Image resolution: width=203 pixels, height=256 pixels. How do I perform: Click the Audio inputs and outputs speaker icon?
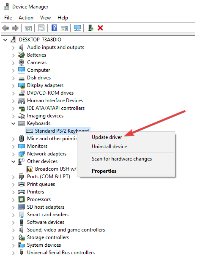click(x=22, y=47)
